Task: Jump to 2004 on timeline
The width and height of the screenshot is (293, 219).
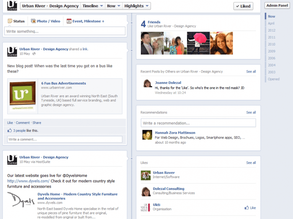Action: (272, 65)
